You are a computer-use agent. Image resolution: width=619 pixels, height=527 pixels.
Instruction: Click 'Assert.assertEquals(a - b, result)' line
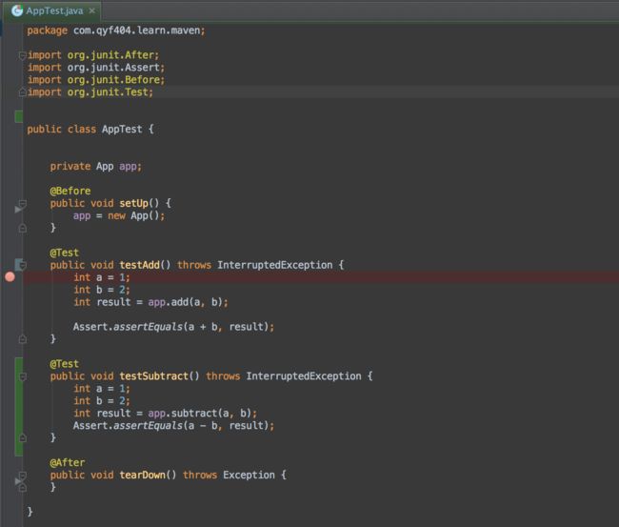(x=173, y=425)
